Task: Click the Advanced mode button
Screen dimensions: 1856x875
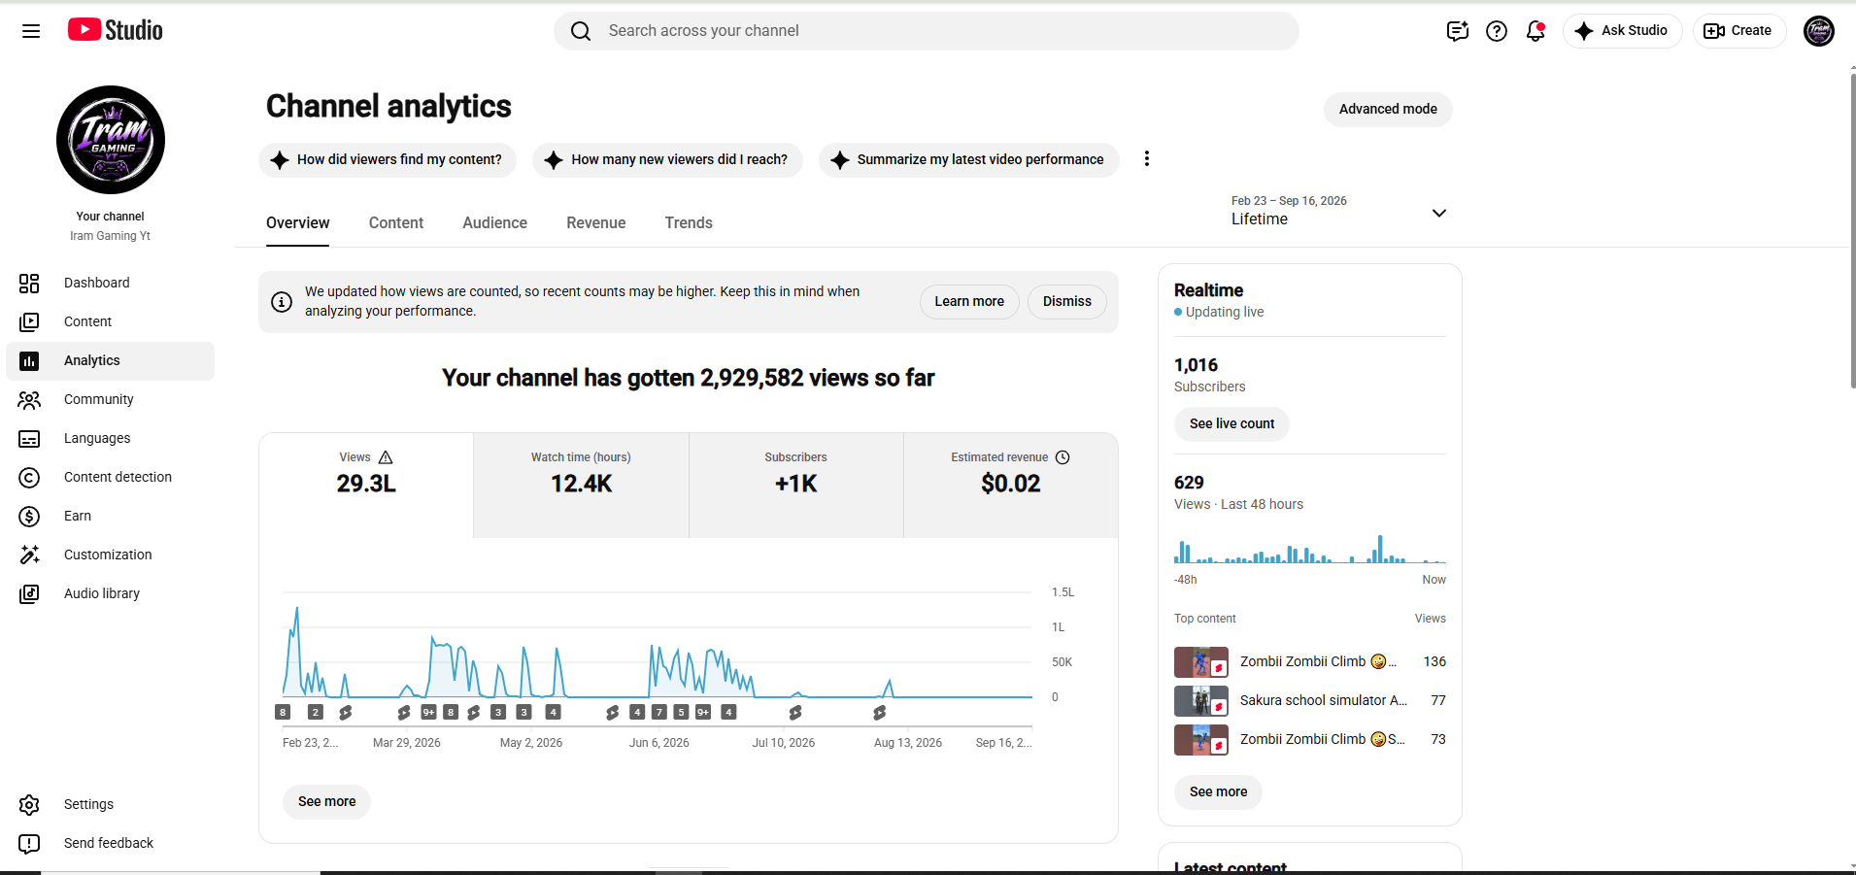Action: tap(1388, 109)
